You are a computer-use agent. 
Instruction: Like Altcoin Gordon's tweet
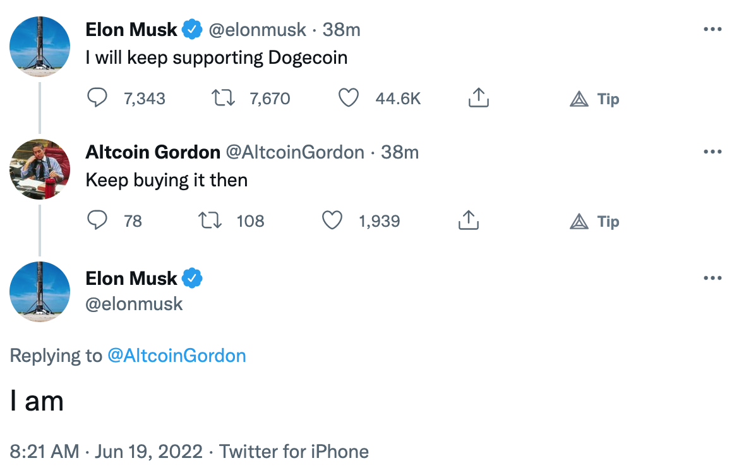coord(332,221)
